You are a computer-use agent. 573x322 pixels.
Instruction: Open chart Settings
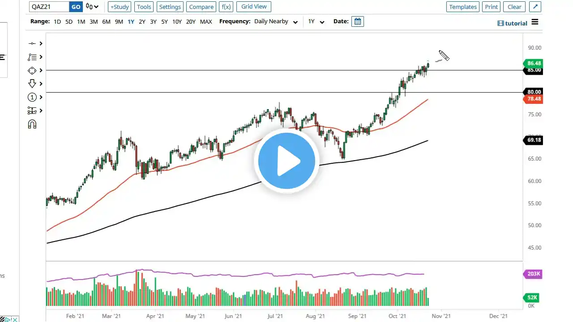click(170, 7)
